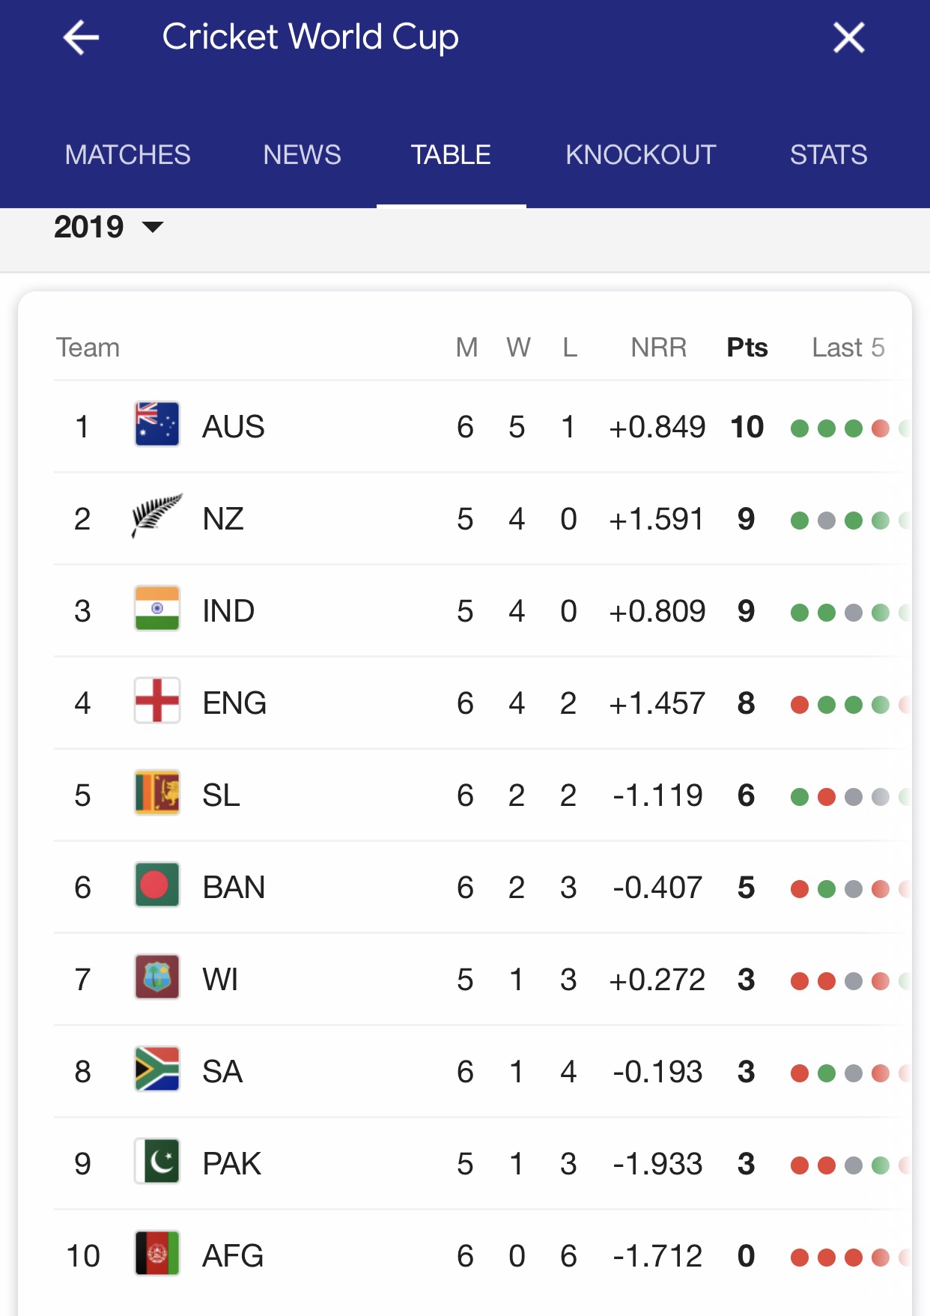Open the KNOCKOUT tab

[x=640, y=155]
